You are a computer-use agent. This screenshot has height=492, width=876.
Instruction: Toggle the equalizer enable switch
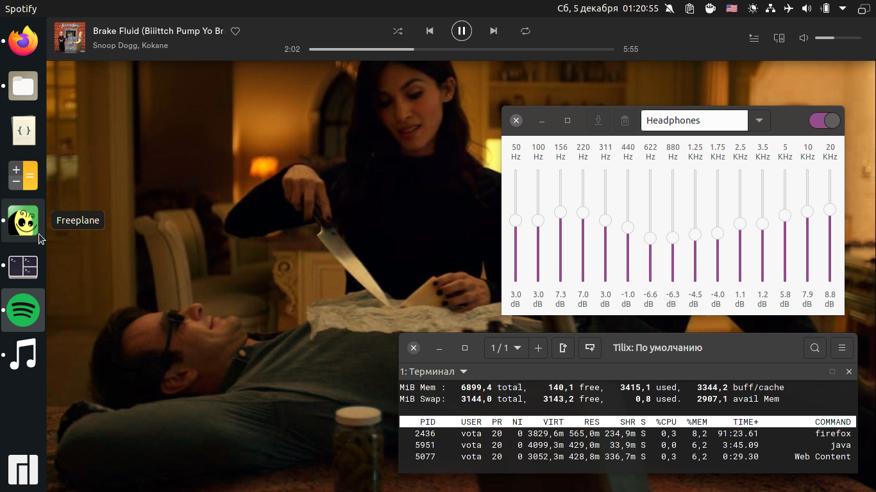coord(825,120)
